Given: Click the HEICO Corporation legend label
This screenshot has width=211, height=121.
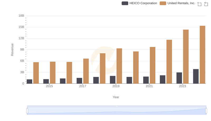Looking at the screenshot, I should [x=143, y=3].
